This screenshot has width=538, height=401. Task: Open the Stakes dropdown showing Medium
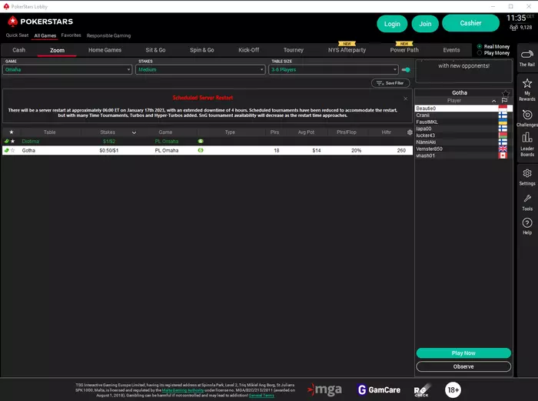201,70
